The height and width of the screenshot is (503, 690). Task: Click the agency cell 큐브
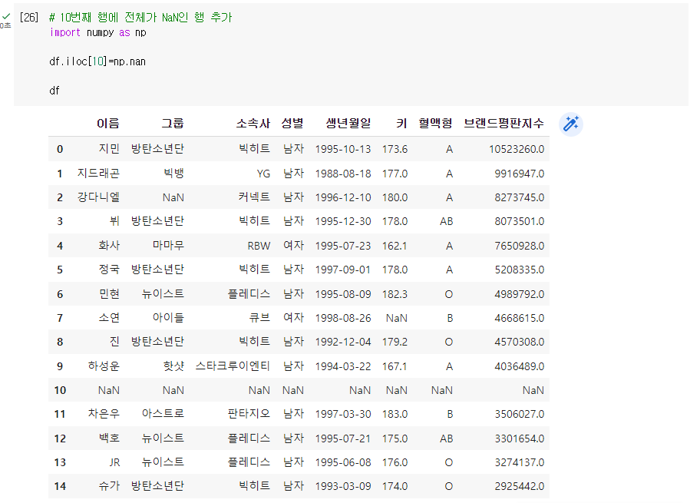click(x=259, y=318)
